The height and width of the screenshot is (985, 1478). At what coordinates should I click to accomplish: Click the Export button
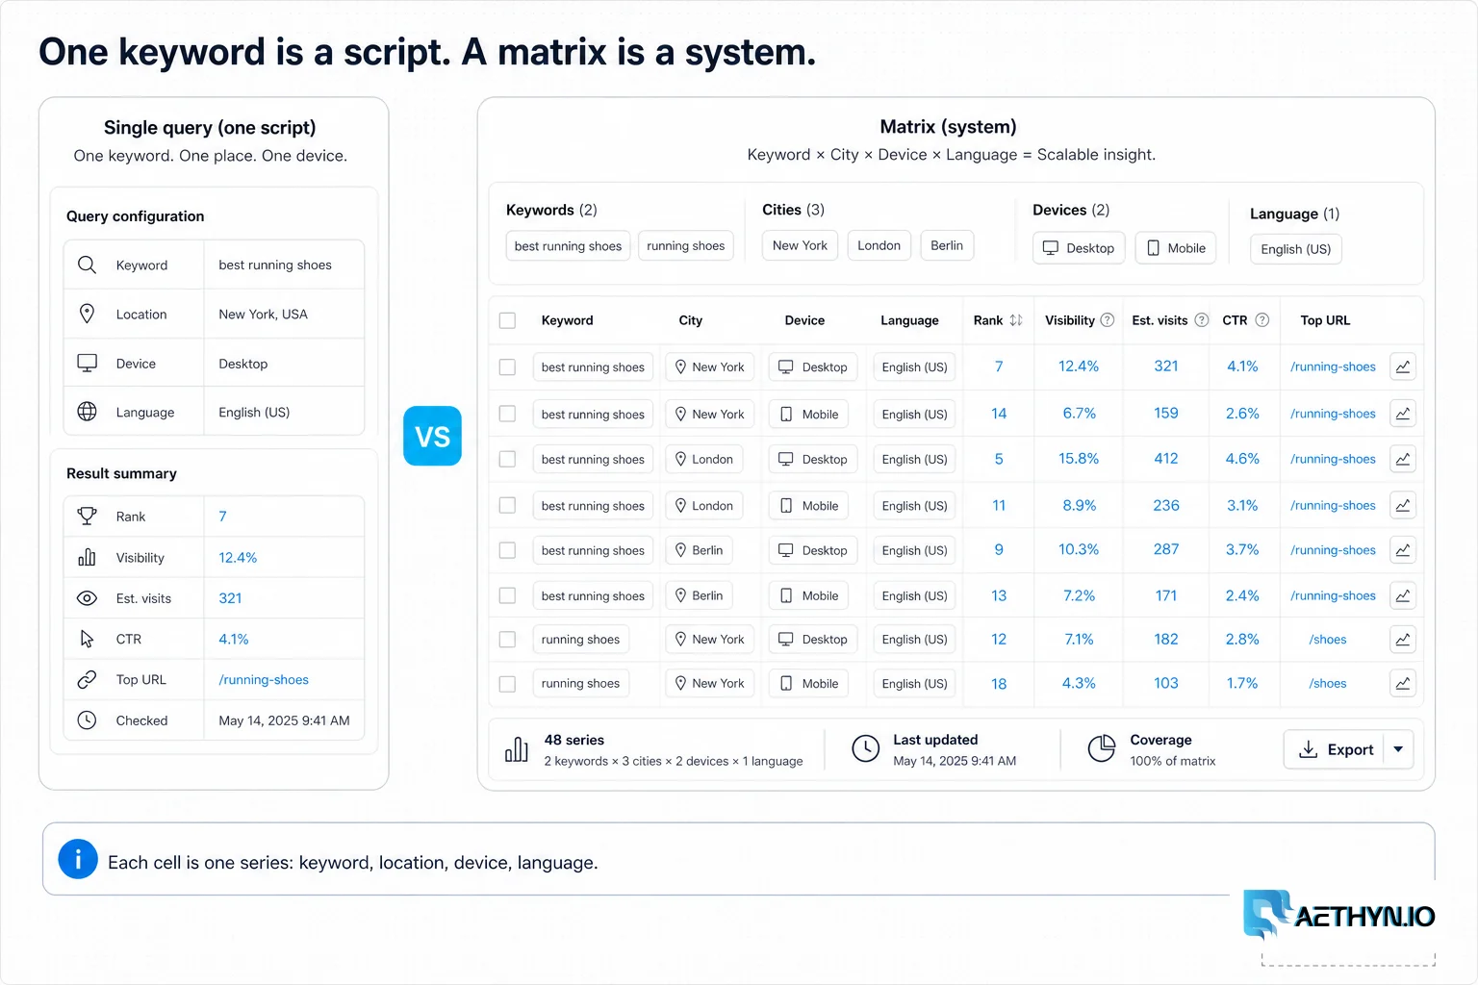tap(1335, 749)
